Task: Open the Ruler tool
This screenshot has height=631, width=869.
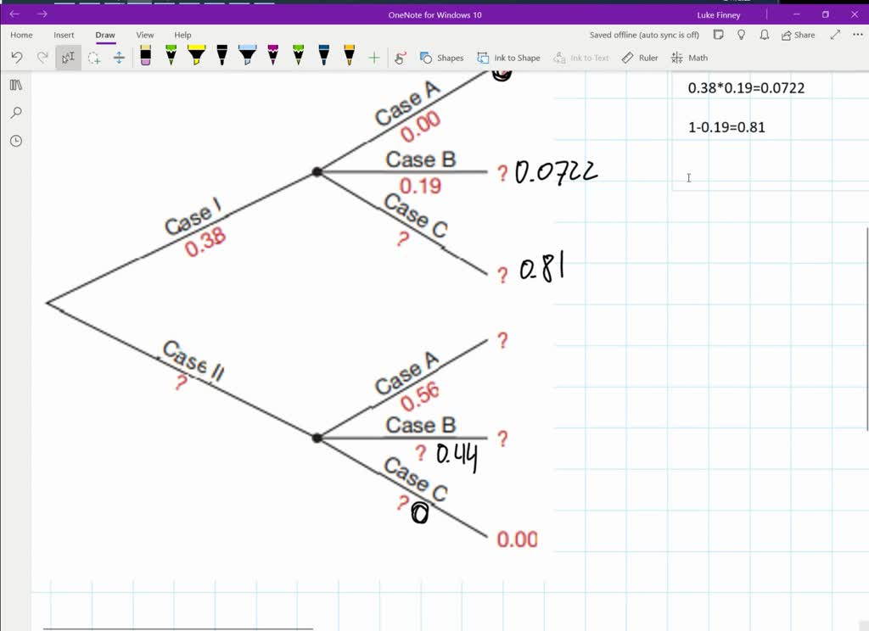Action: coord(639,57)
